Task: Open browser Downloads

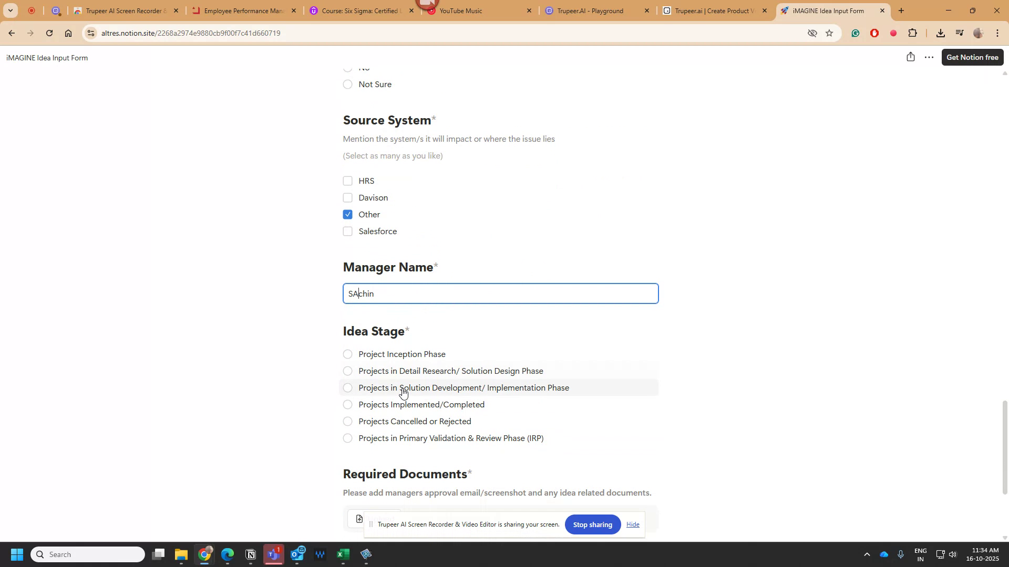Action: pyautogui.click(x=941, y=33)
